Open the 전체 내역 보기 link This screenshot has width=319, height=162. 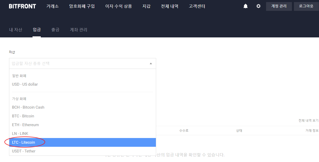(308, 121)
